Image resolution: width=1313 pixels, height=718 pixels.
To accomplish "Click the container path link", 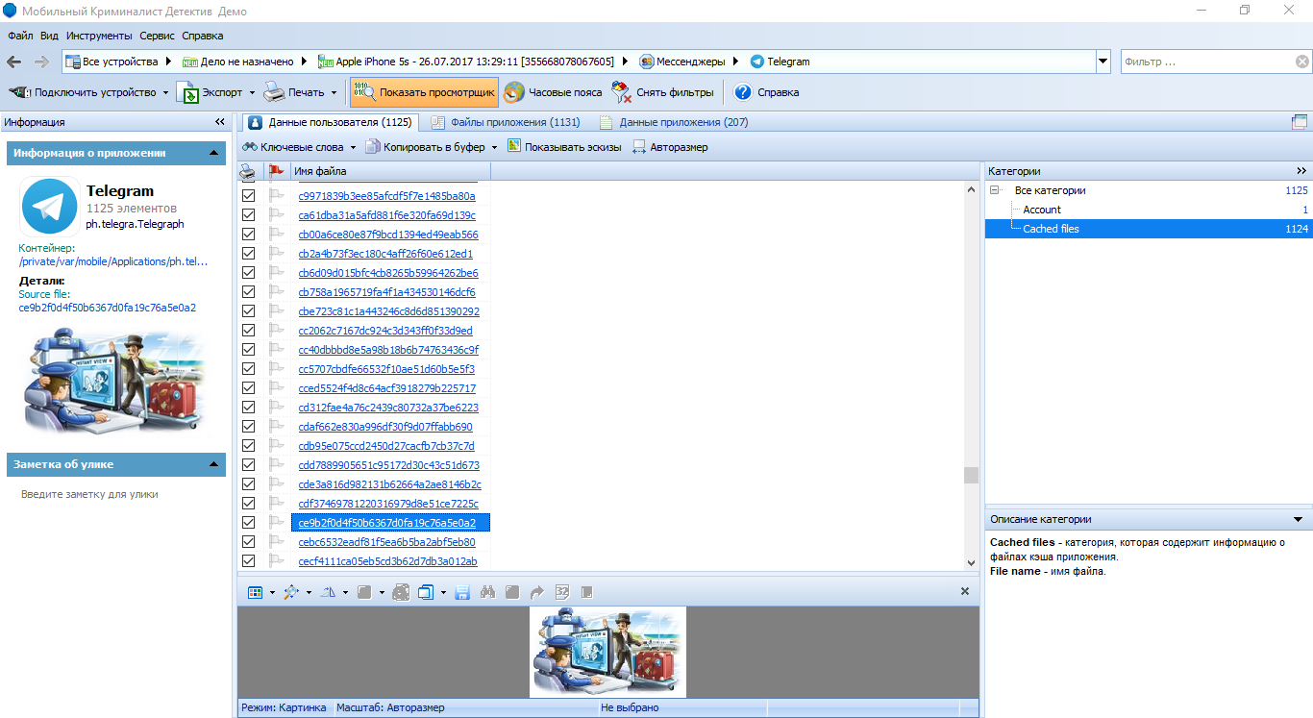I will pos(113,261).
